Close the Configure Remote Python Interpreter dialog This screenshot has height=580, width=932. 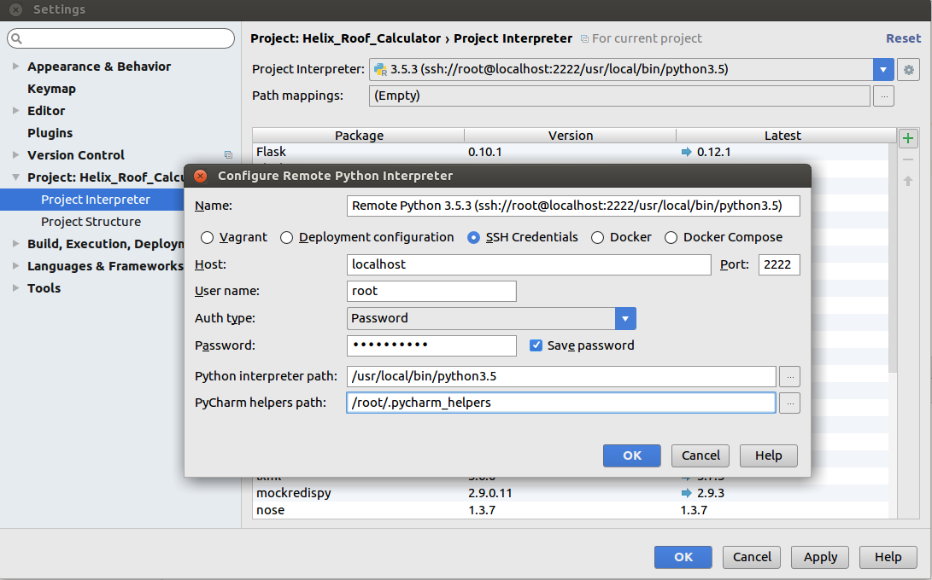point(200,176)
